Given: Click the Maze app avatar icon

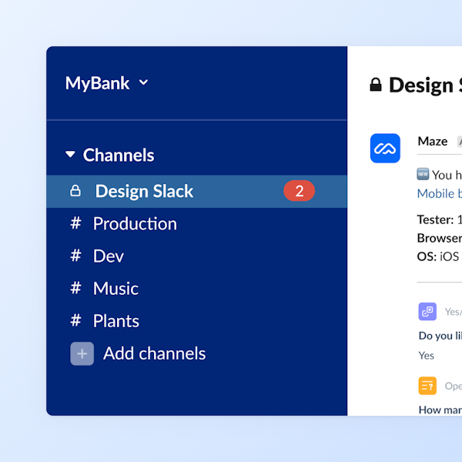Looking at the screenshot, I should (385, 148).
